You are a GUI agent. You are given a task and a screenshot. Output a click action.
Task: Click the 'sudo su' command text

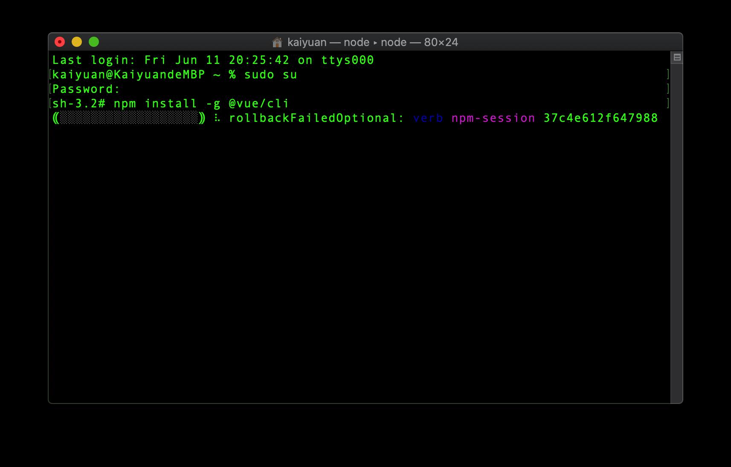tap(271, 75)
